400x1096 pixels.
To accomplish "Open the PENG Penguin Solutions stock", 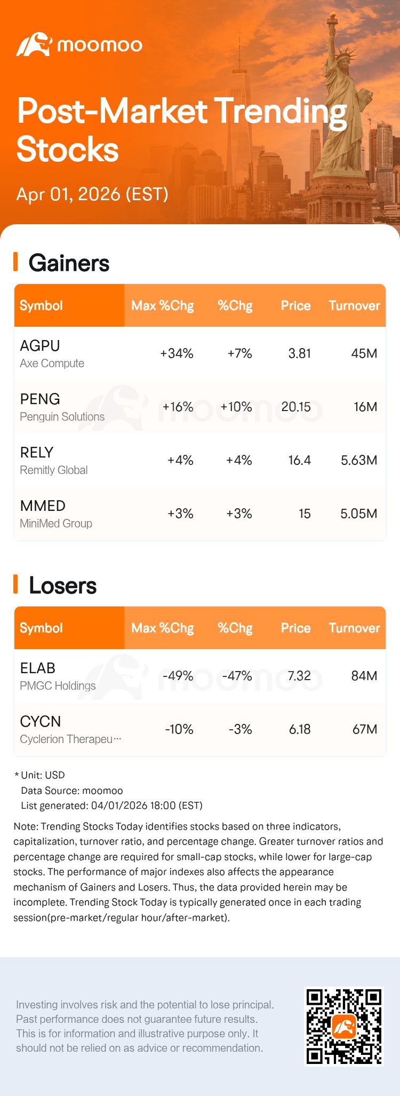I will (x=62, y=407).
